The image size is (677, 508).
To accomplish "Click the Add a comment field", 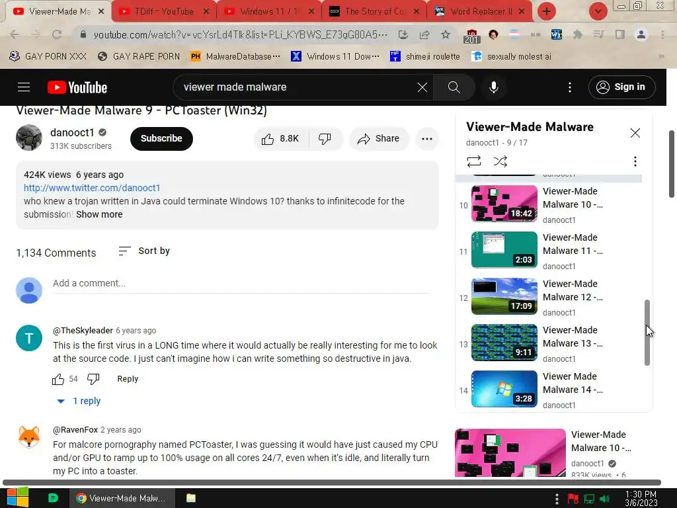I will coord(241,283).
